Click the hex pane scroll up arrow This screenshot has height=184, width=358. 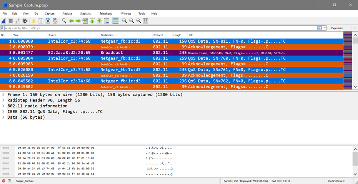point(355,149)
